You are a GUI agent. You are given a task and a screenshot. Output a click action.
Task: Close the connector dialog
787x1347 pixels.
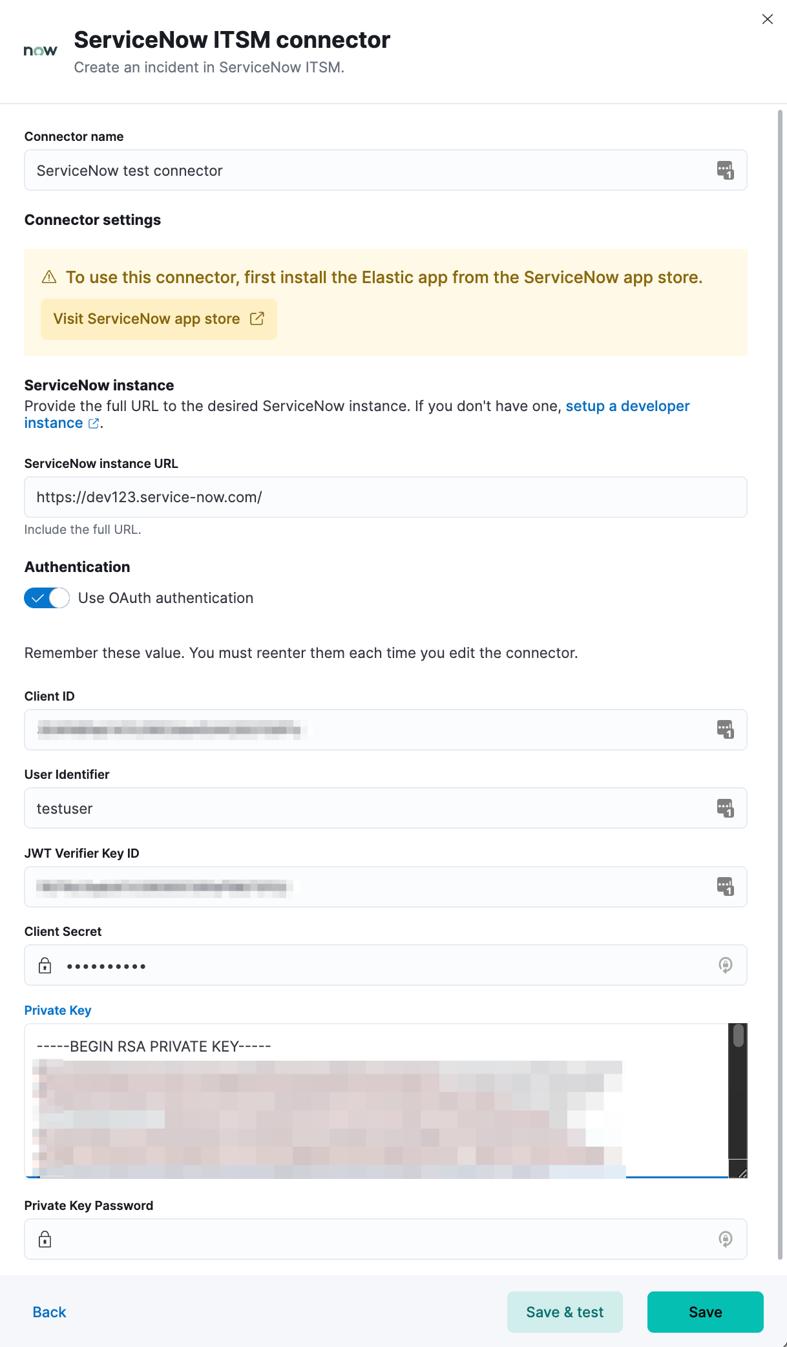pos(768,19)
